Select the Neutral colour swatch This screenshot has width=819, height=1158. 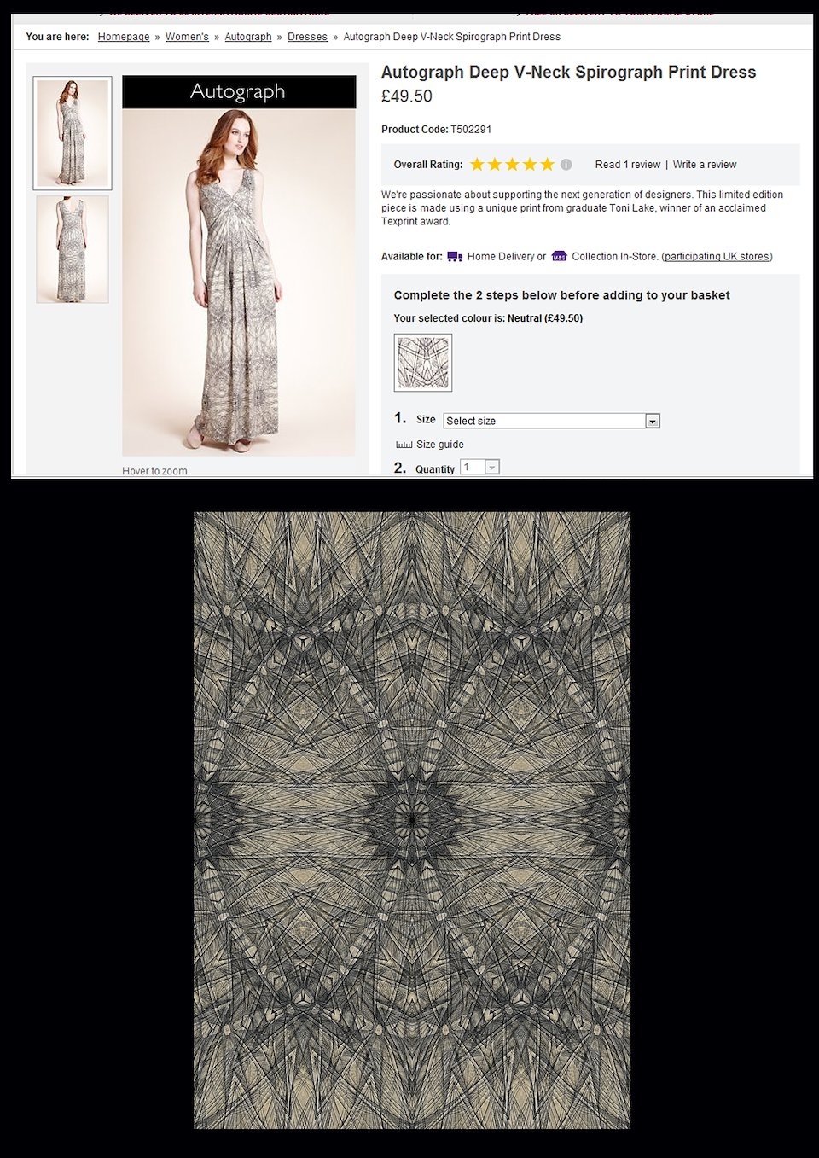[x=423, y=363]
